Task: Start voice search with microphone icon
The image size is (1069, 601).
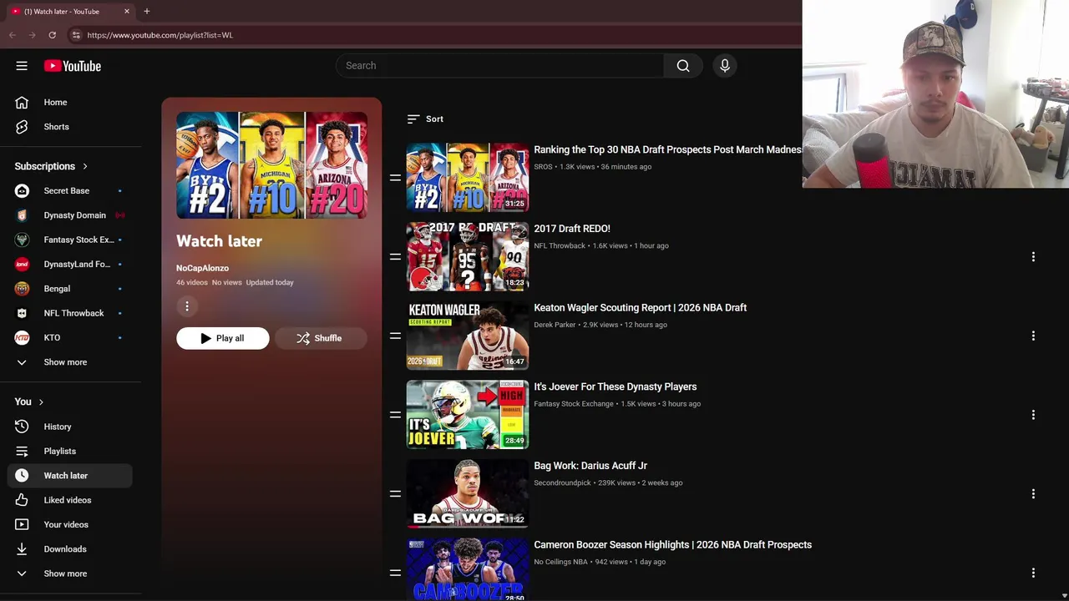Action: 725,66
